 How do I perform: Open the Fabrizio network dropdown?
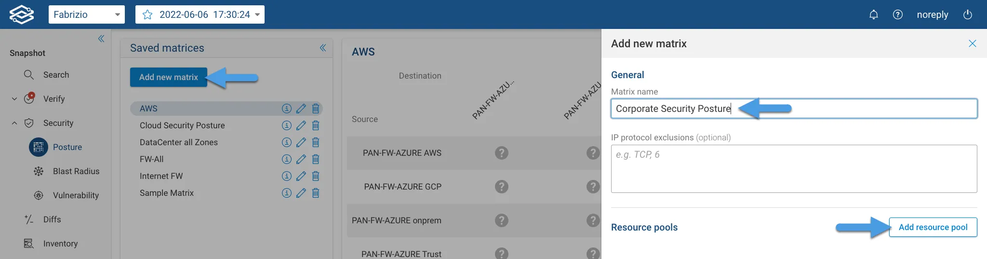point(87,14)
